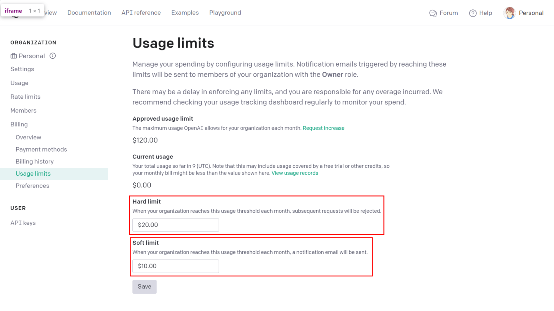The image size is (554, 311).
Task: Navigate to Rate limits
Action: (25, 96)
